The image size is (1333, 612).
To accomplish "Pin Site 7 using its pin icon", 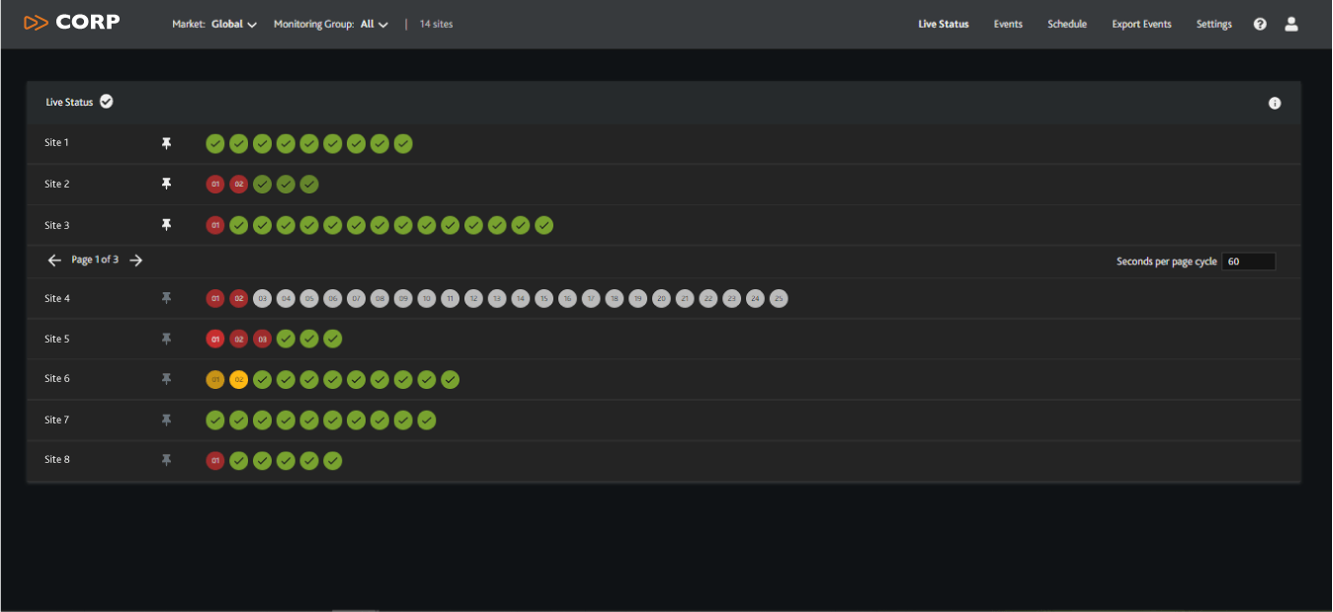I will pos(166,420).
